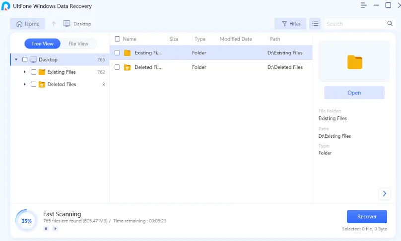The image size is (401, 241).
Task: Switch to list view layout icon
Action: tap(315, 24)
